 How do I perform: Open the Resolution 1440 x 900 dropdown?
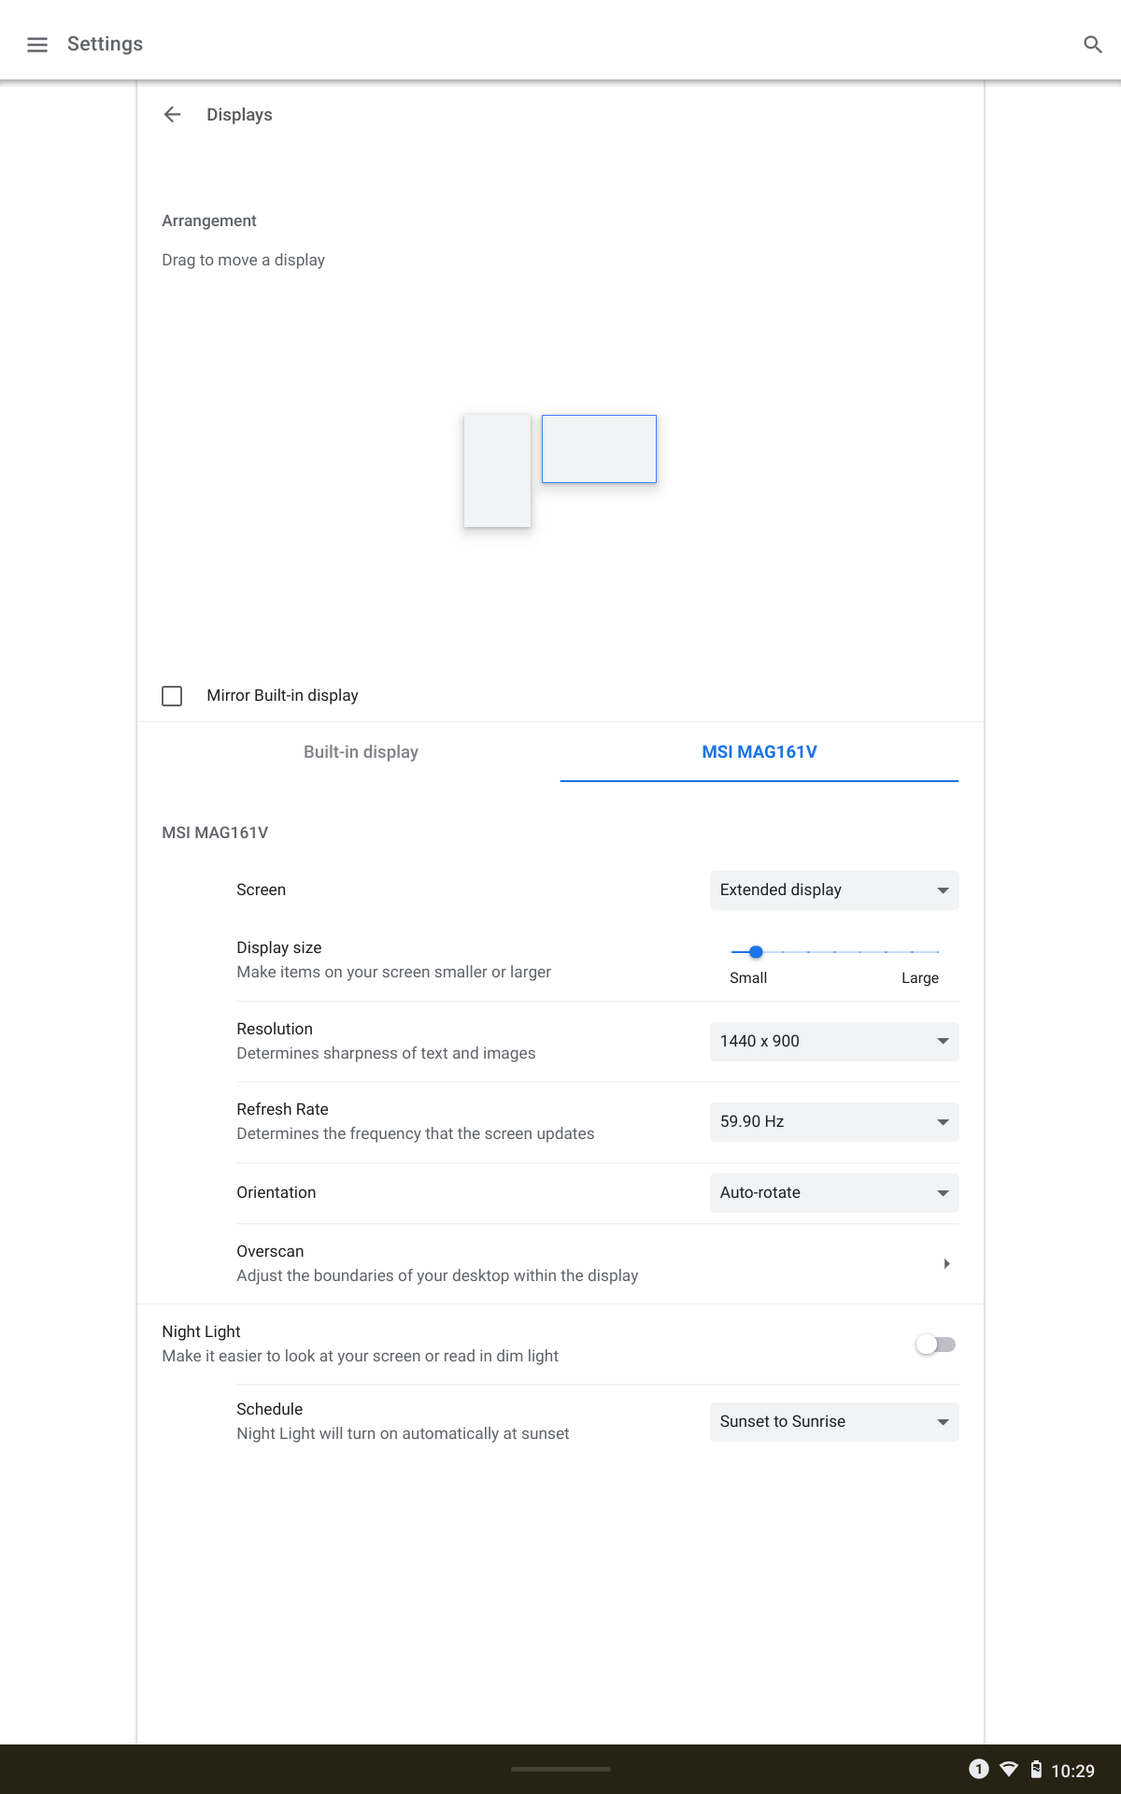(834, 1042)
